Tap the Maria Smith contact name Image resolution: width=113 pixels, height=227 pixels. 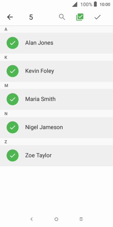pos(40,99)
